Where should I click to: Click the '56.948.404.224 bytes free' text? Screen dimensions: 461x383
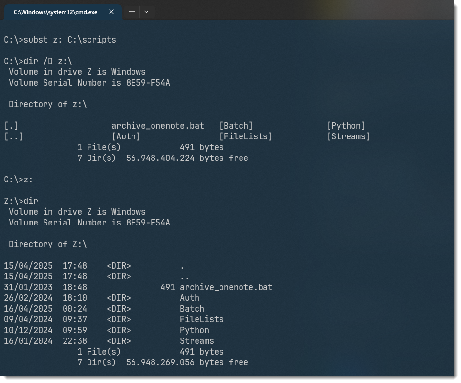pos(187,158)
